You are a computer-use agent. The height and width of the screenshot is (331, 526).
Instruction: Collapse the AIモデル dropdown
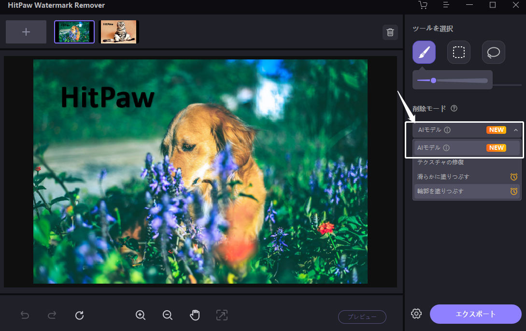(x=467, y=130)
